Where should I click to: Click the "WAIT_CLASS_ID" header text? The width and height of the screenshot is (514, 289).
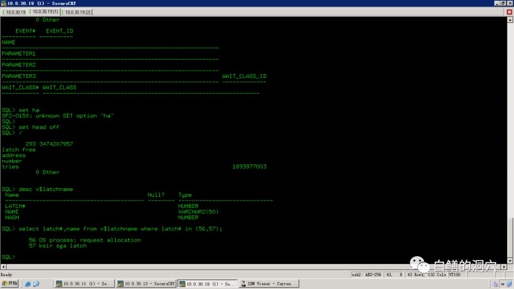pos(244,76)
